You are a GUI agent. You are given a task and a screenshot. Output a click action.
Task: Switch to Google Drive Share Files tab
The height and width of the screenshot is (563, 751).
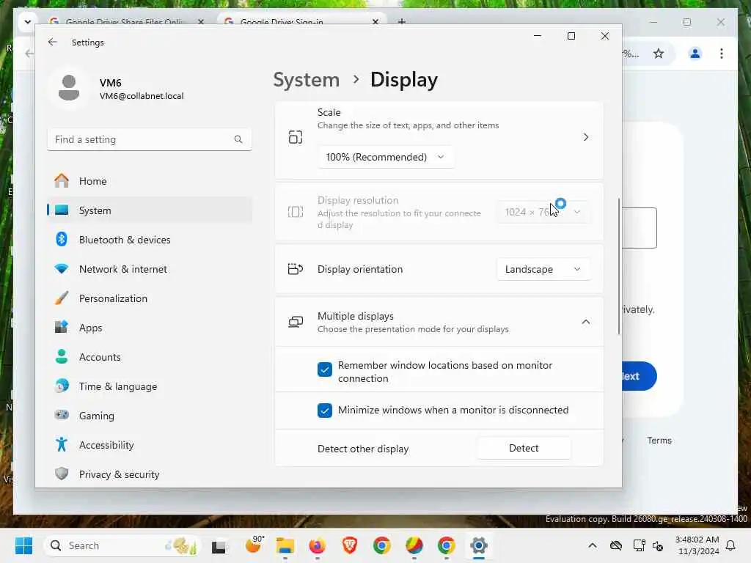(126, 21)
